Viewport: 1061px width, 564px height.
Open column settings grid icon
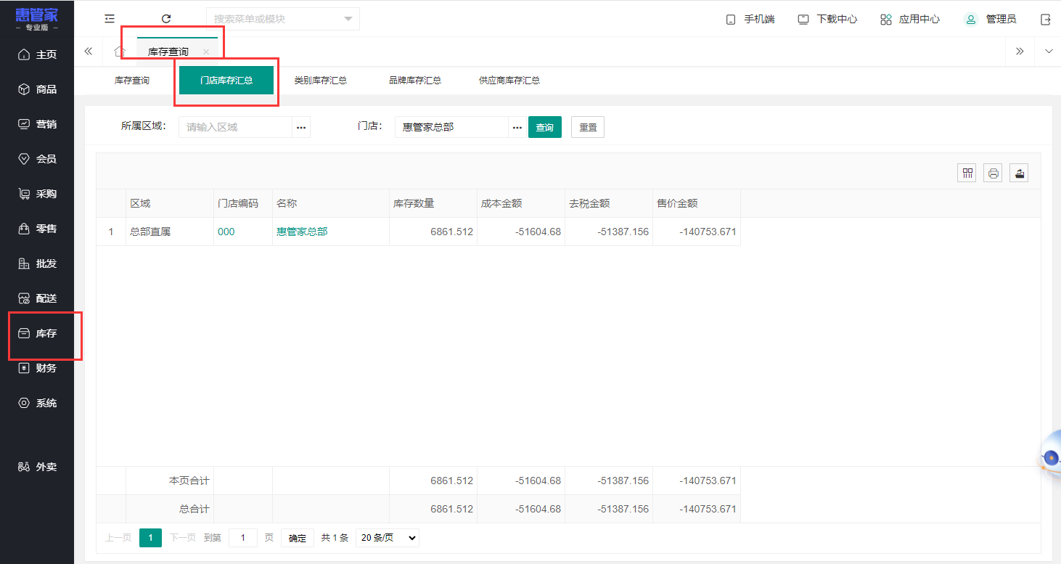(967, 173)
